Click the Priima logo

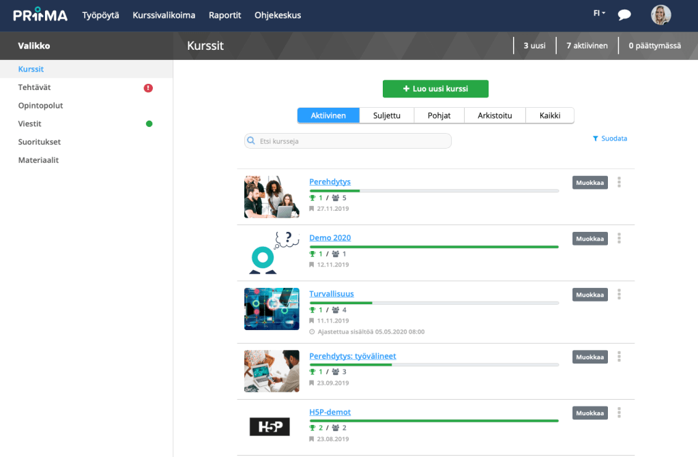coord(40,15)
